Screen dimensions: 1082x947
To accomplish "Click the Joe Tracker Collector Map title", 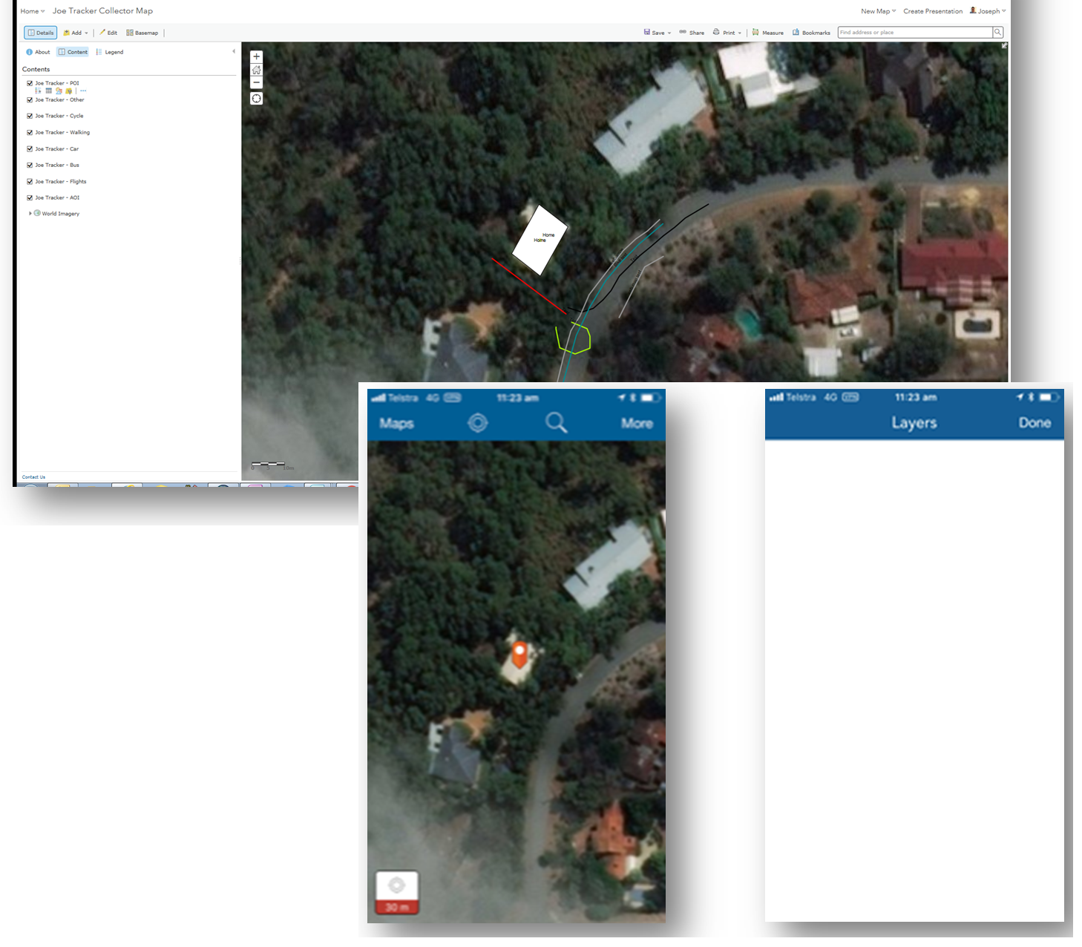I will click(x=102, y=11).
